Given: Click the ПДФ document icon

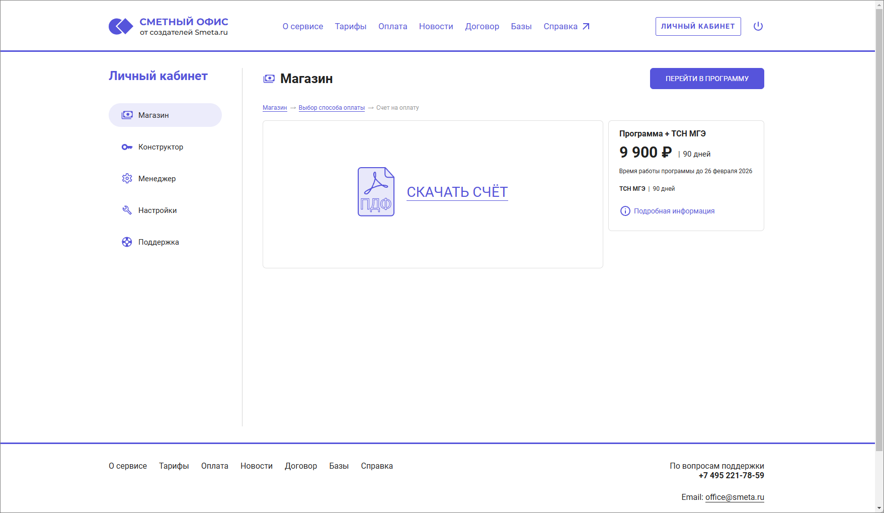Looking at the screenshot, I should (376, 192).
